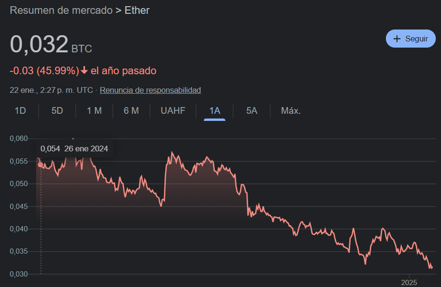Click the -0.03 (45.99%) change text
Screen dimensions: 441x287
click(x=45, y=71)
